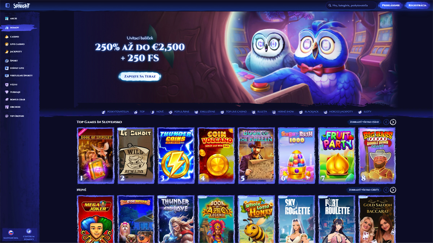Show next Top Games with right arrow
The image size is (433, 243).
tap(393, 122)
